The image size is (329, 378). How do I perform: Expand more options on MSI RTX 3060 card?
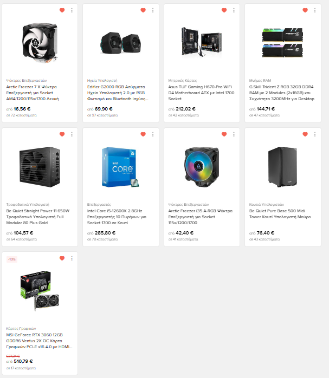pyautogui.click(x=72, y=258)
